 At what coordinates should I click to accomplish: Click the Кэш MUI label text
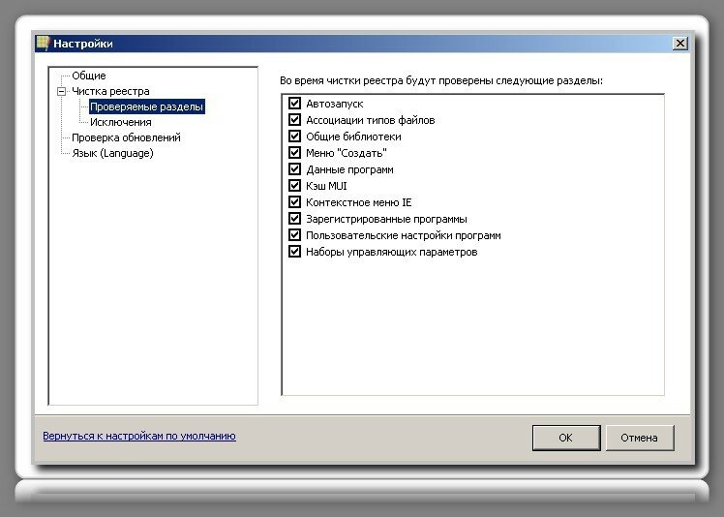[326, 186]
